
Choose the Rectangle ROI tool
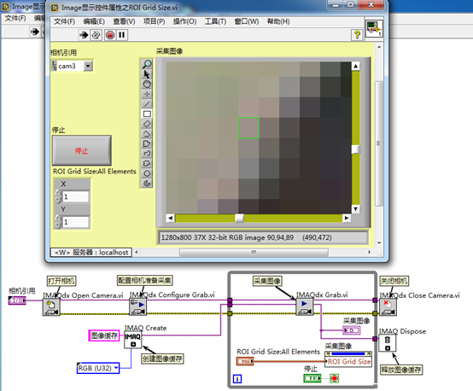coord(147,114)
